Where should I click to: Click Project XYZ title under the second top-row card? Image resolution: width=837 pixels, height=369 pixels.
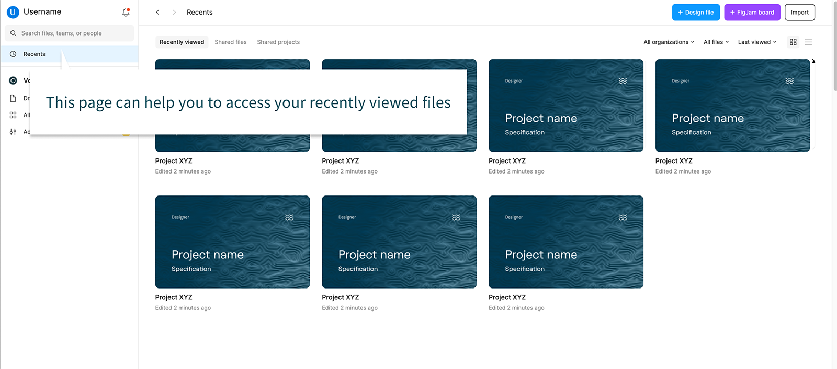pos(341,161)
